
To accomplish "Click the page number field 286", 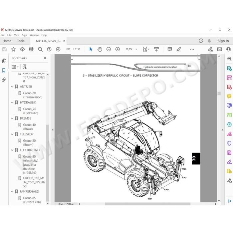I will 68,49.
